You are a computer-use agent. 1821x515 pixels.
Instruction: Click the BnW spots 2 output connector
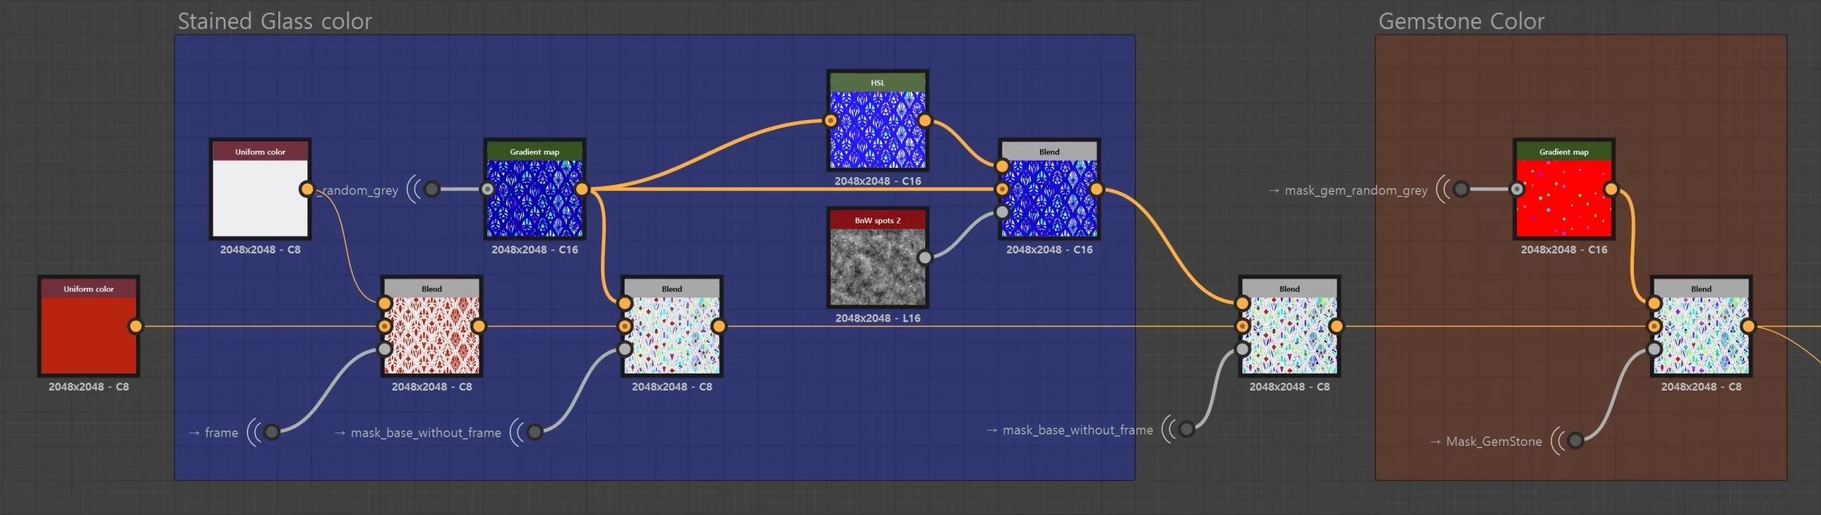click(x=925, y=257)
